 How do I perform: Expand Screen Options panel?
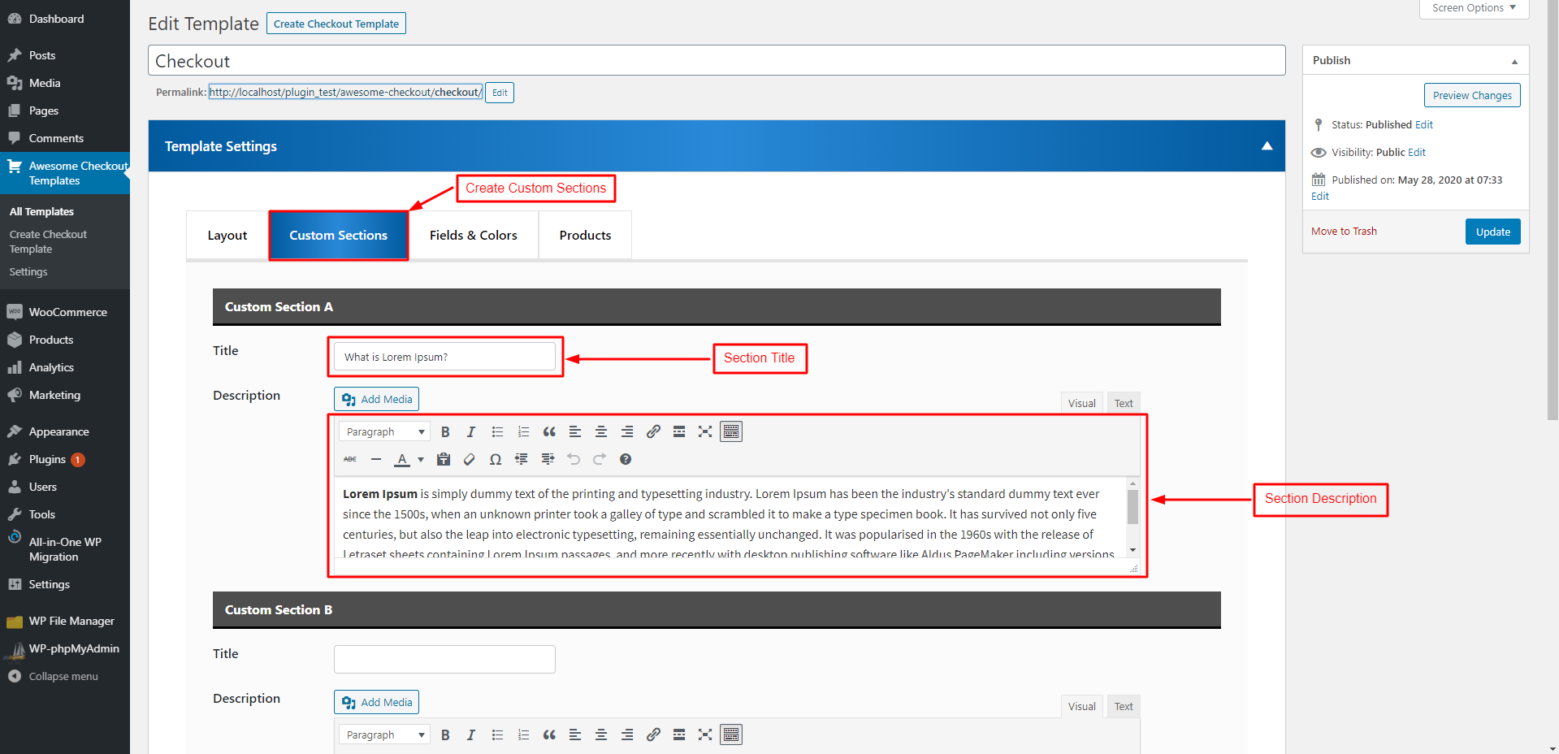point(1474,8)
